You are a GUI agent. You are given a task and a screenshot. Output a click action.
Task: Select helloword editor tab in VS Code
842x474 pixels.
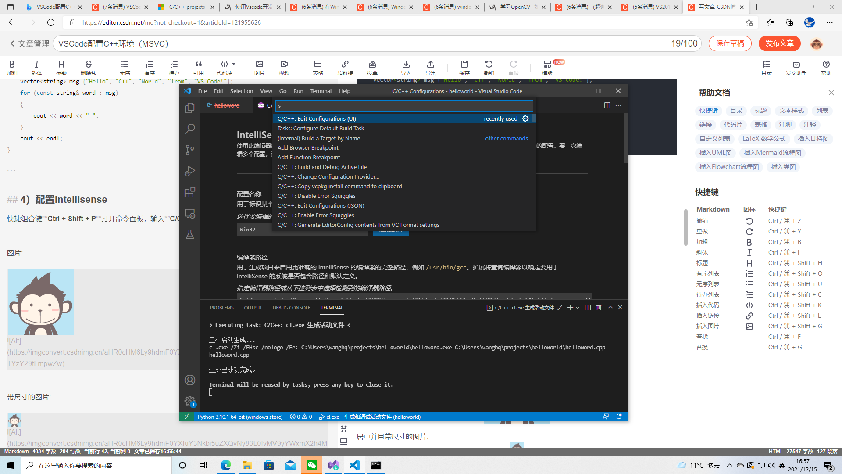click(x=226, y=105)
